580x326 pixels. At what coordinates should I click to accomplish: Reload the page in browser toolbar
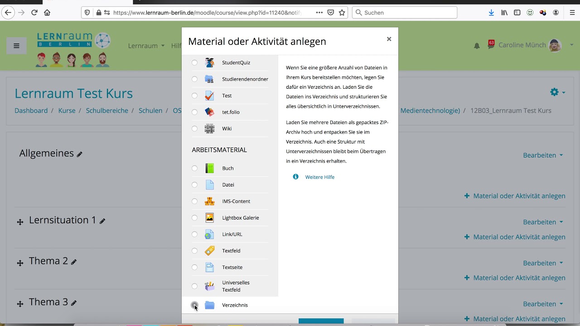(x=34, y=13)
